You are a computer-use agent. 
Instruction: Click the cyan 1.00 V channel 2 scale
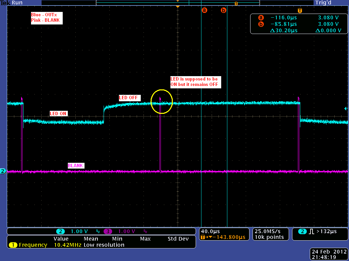pos(79,231)
